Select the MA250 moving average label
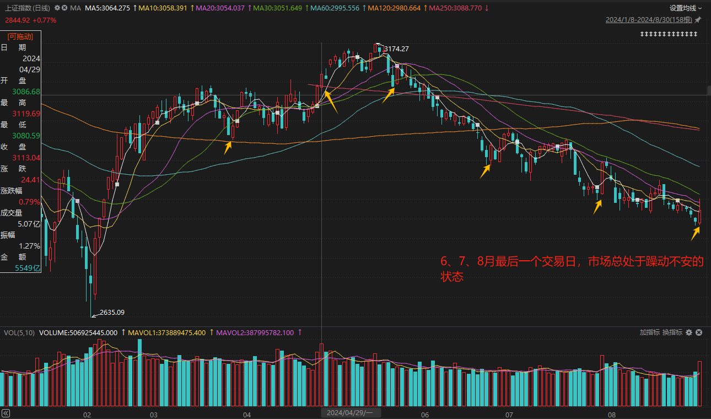Viewport: 711px width, 419px height. click(x=455, y=8)
